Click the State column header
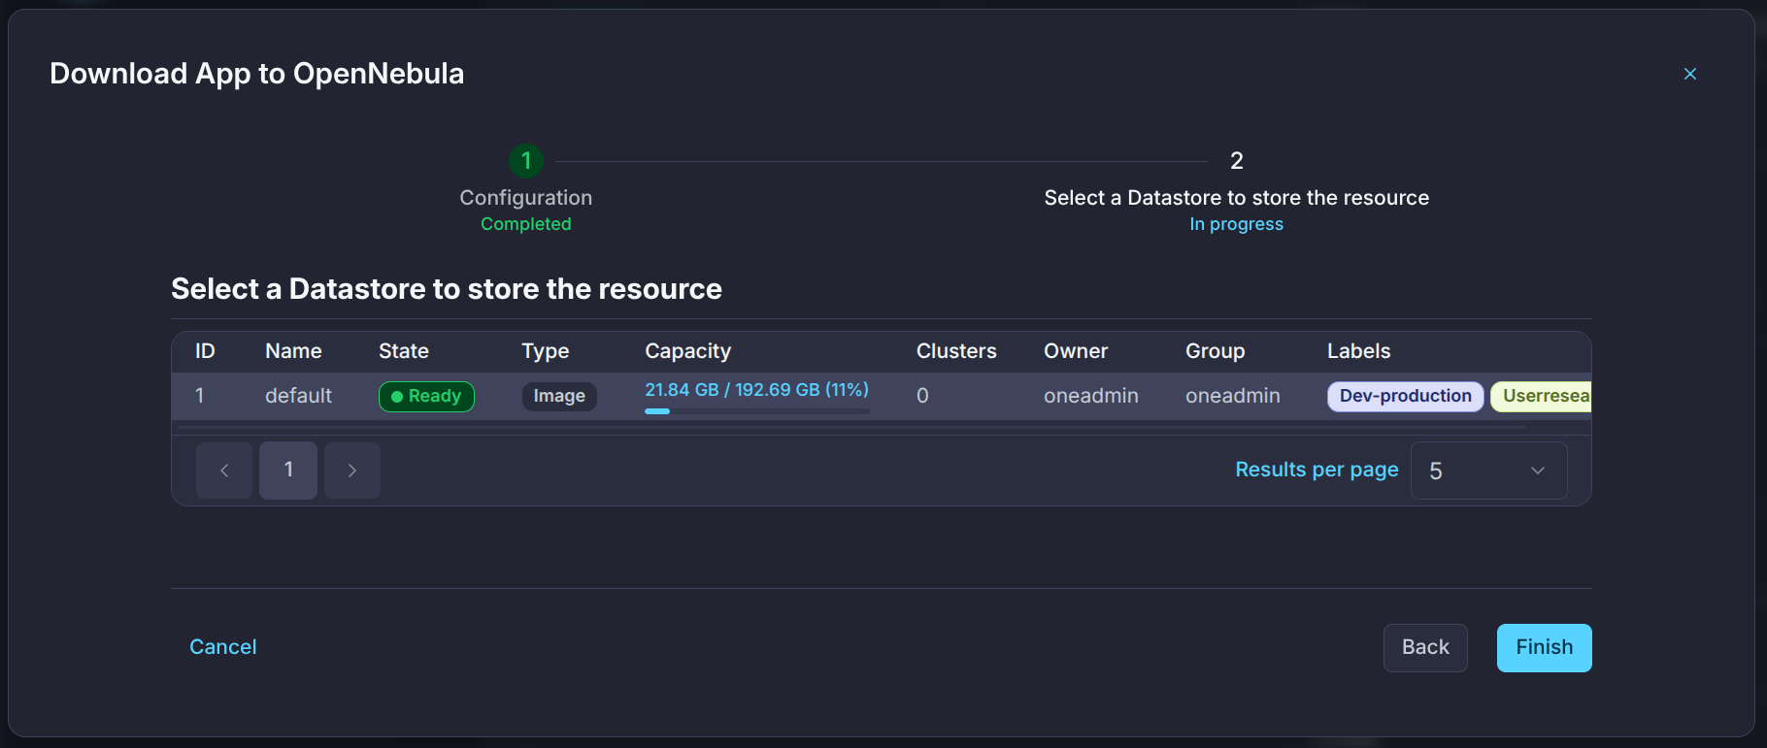The image size is (1767, 748). [404, 351]
